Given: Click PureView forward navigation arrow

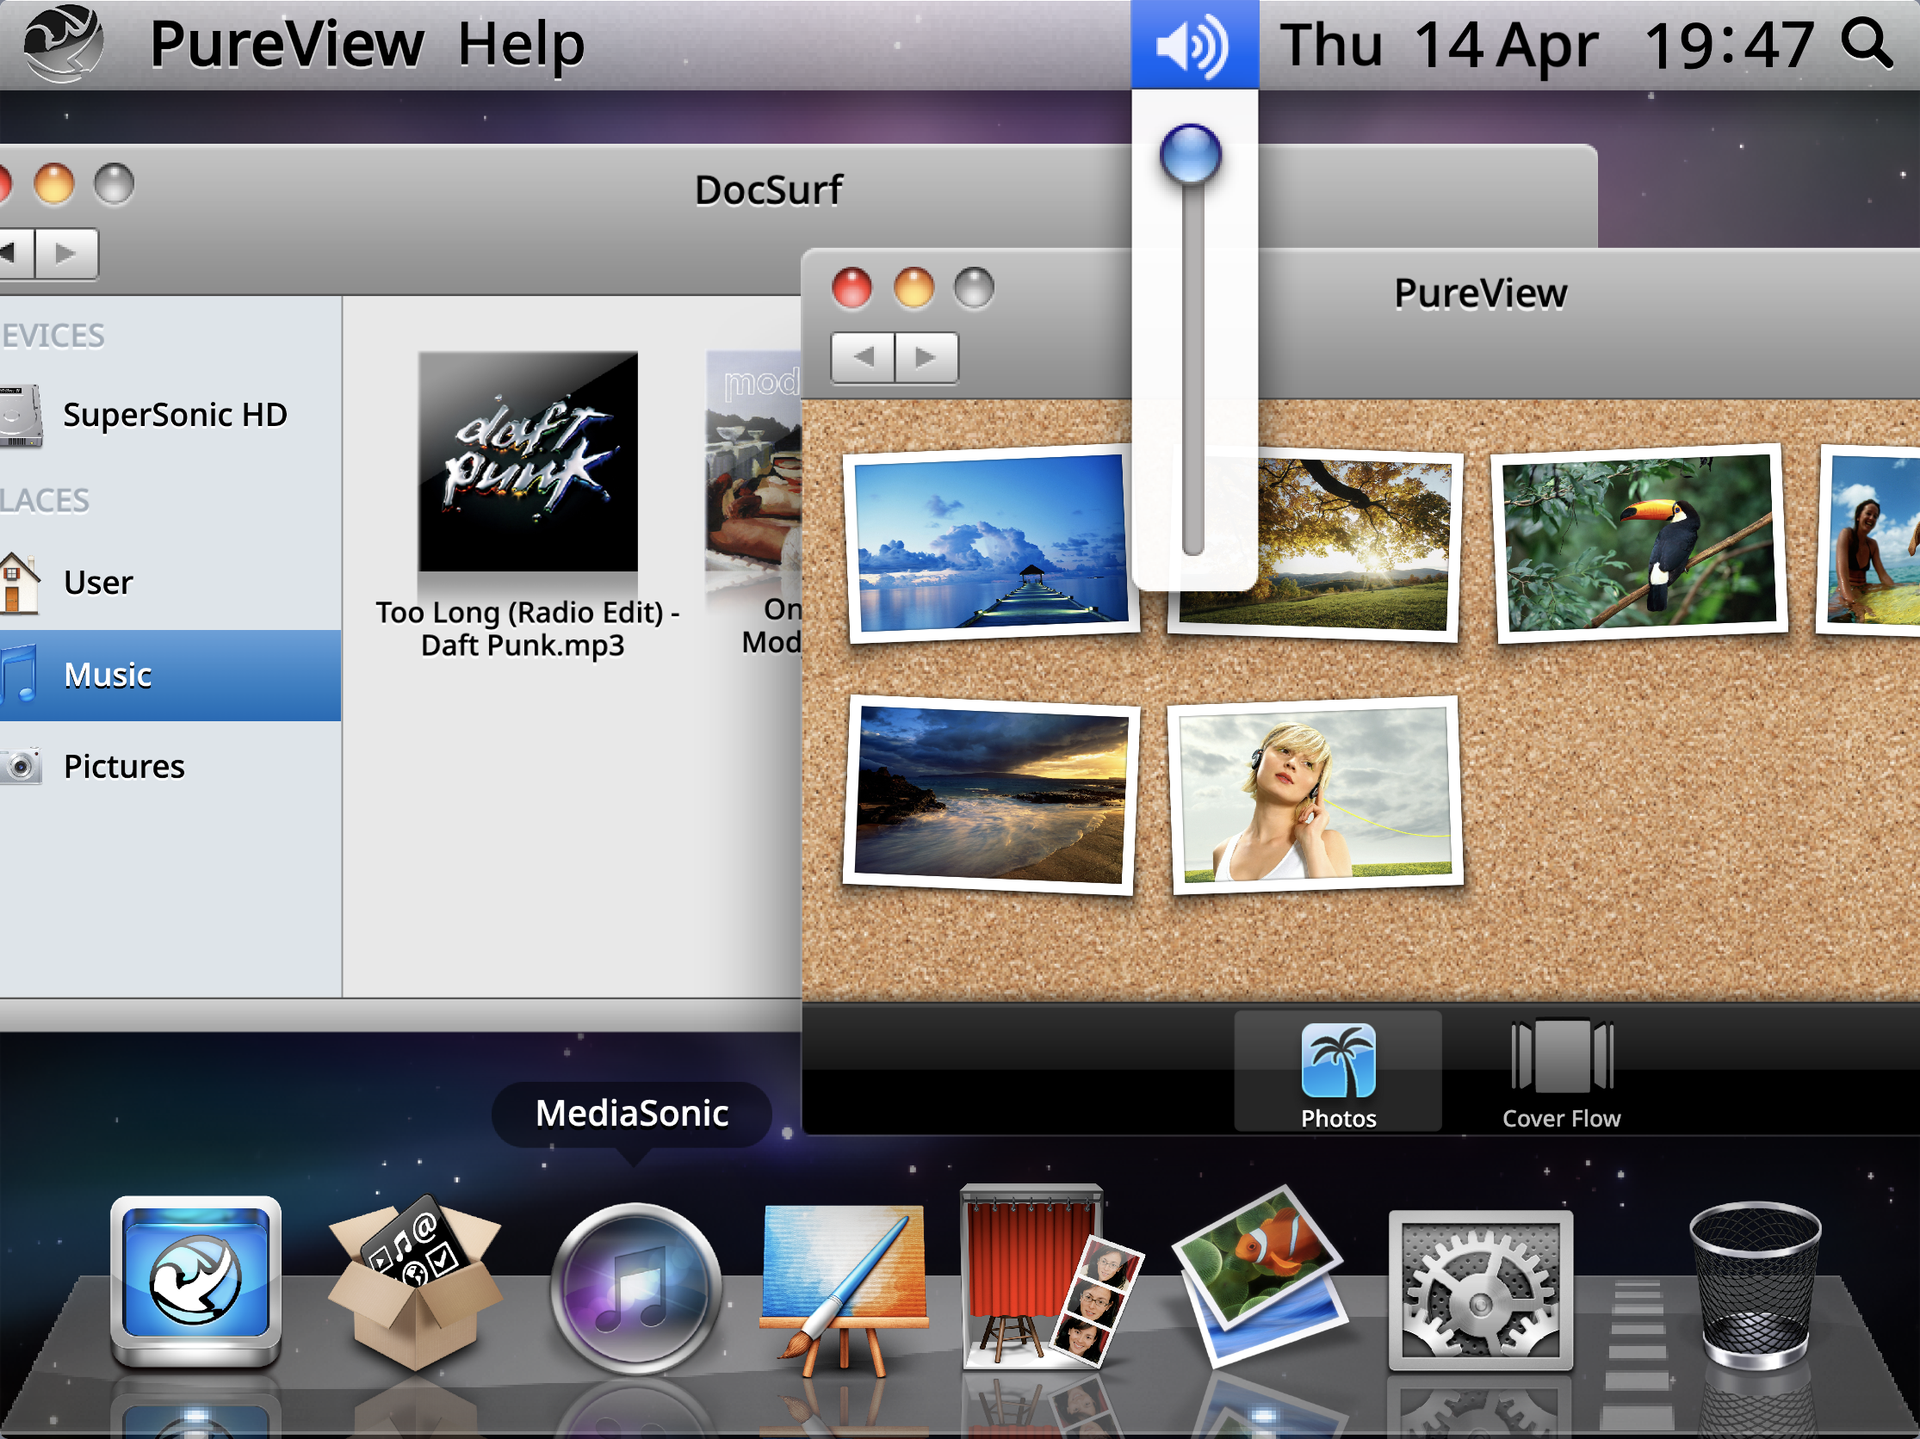Looking at the screenshot, I should [x=926, y=356].
